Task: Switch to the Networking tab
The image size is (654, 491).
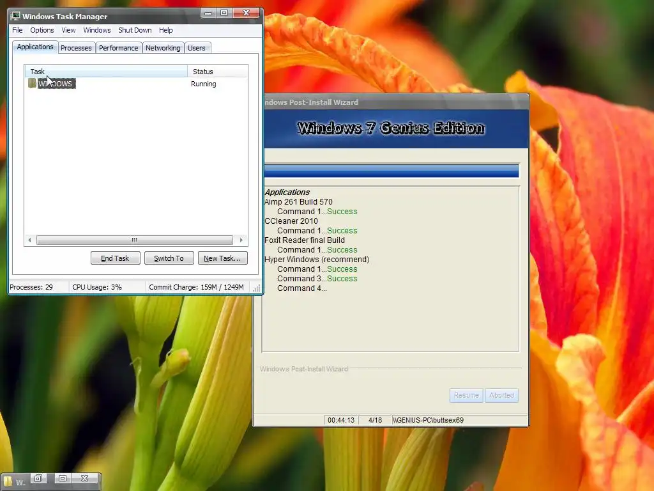Action: pyautogui.click(x=163, y=48)
